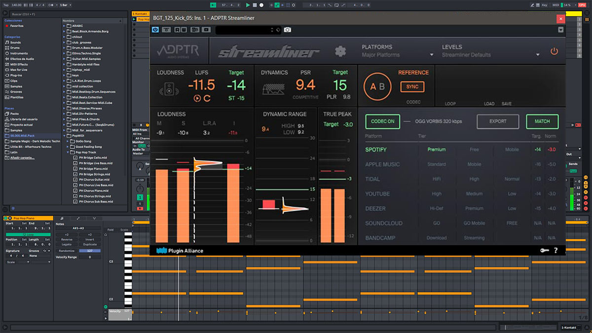Expand the ARABIC folder
The width and height of the screenshot is (592, 333).
tap(65, 26)
